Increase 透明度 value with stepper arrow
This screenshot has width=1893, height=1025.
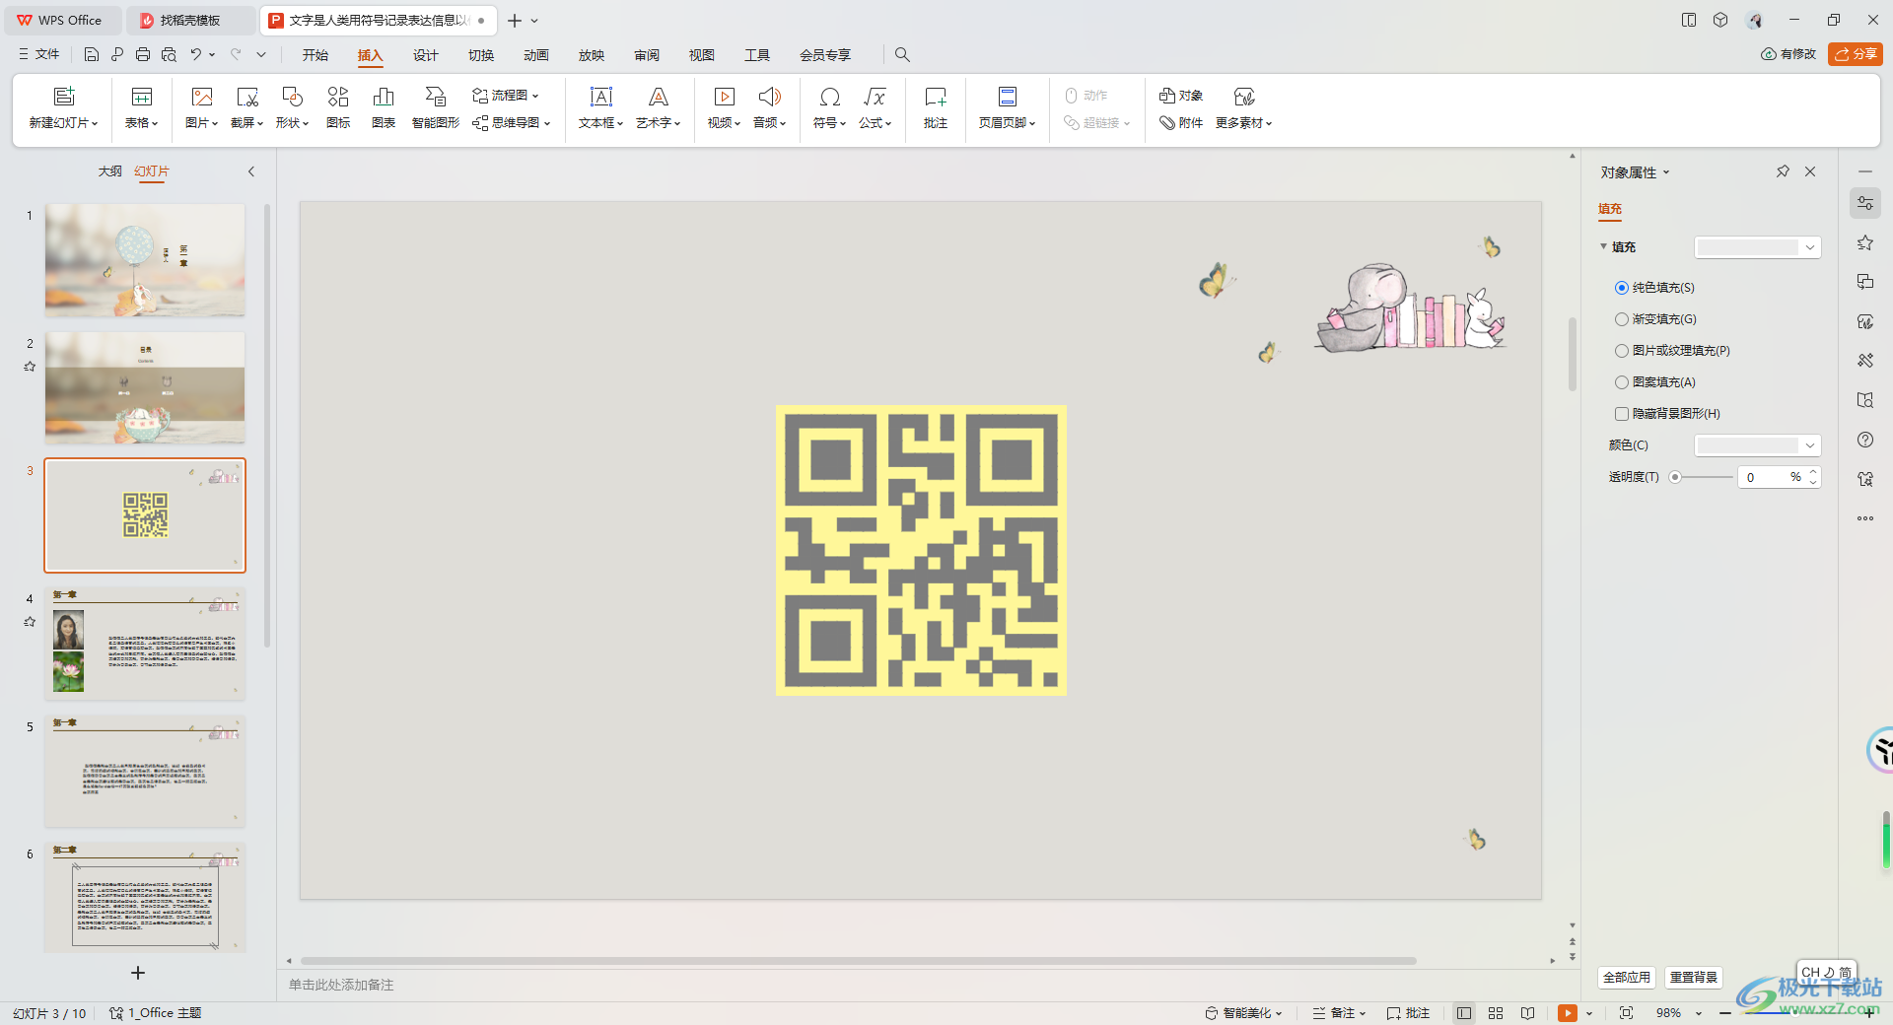point(1812,472)
